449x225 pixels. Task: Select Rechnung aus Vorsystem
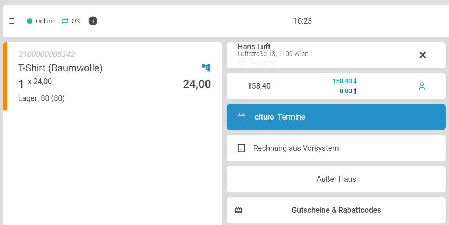(296, 148)
